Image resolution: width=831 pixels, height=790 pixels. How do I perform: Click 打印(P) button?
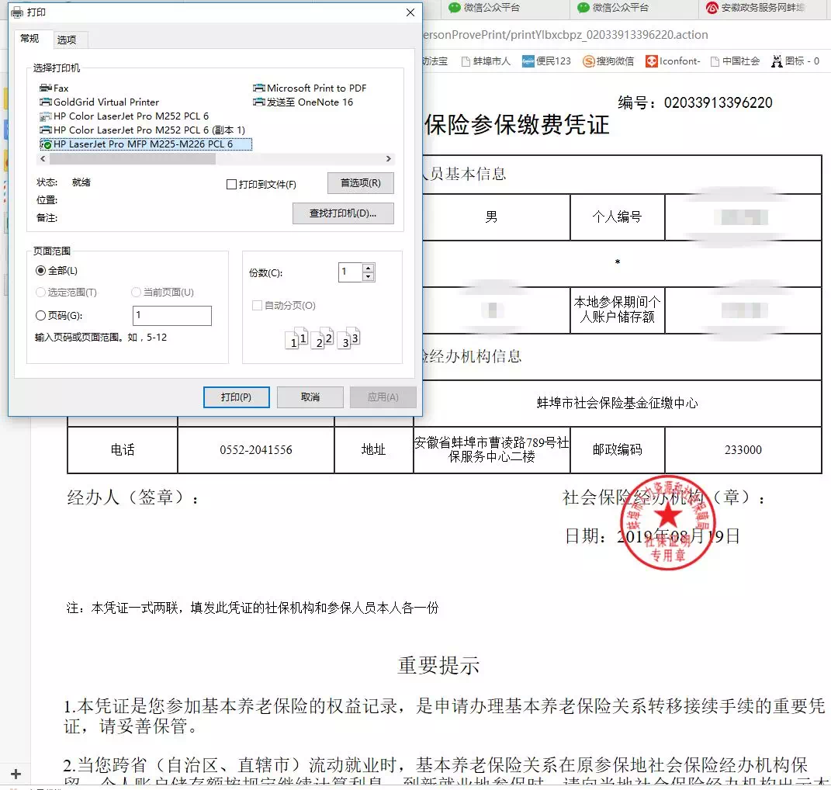tap(237, 397)
